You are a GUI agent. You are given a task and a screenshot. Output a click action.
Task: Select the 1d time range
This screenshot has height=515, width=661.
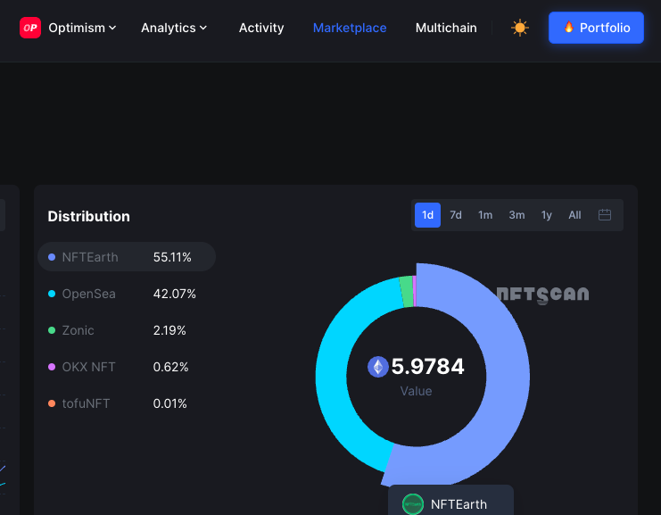(x=427, y=215)
